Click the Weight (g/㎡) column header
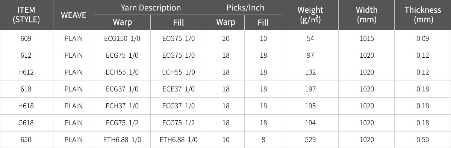Viewport: 451px width, 148px height. [x=310, y=15]
